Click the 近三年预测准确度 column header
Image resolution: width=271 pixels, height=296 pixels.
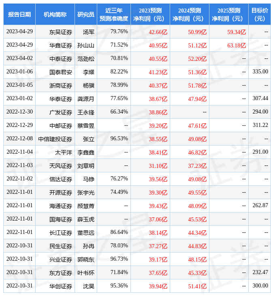pos(114,14)
